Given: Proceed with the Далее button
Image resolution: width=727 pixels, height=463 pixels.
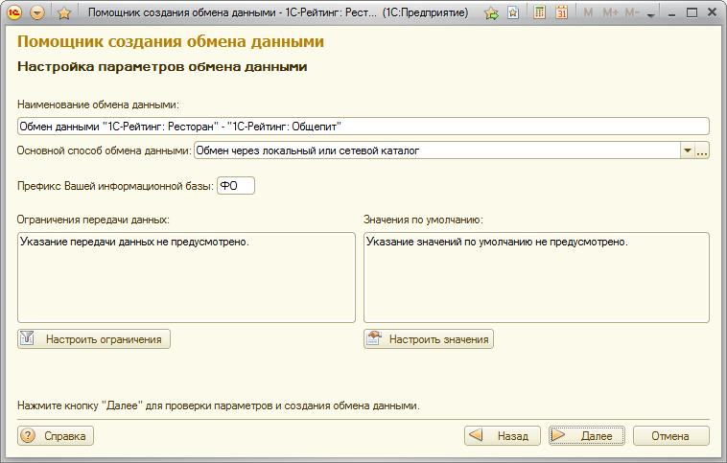Looking at the screenshot, I should (586, 435).
